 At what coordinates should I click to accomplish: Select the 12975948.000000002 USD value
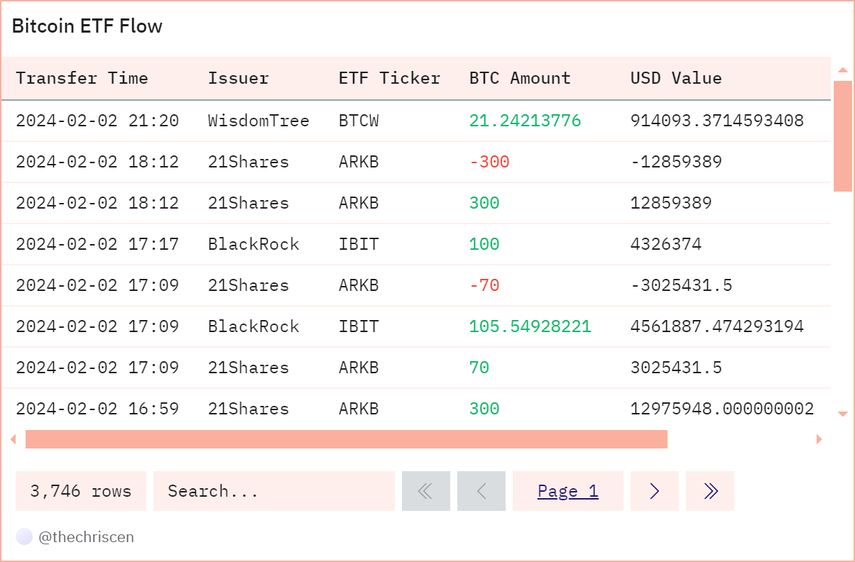coord(722,409)
